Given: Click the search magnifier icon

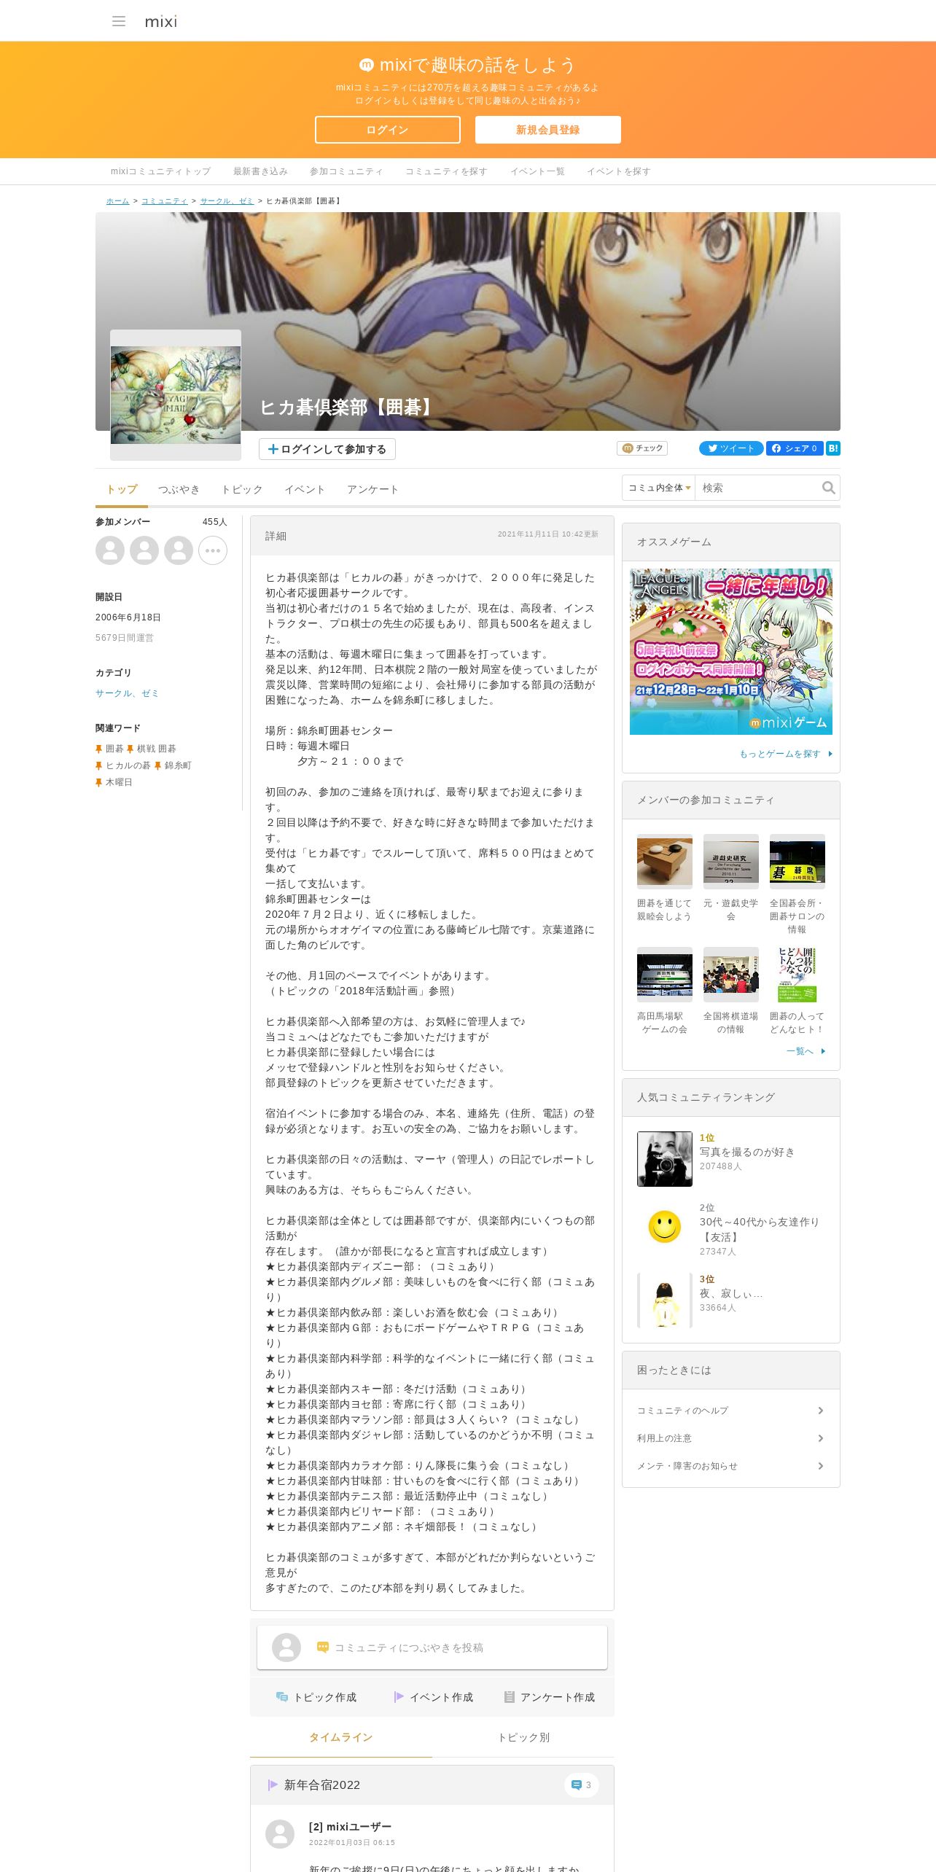Looking at the screenshot, I should [x=829, y=488].
